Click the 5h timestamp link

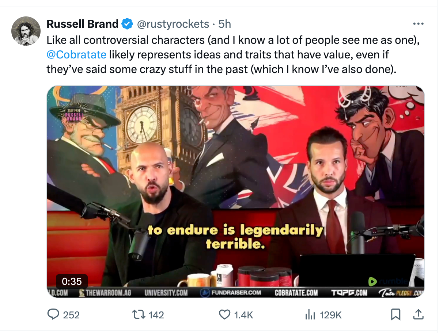click(224, 24)
